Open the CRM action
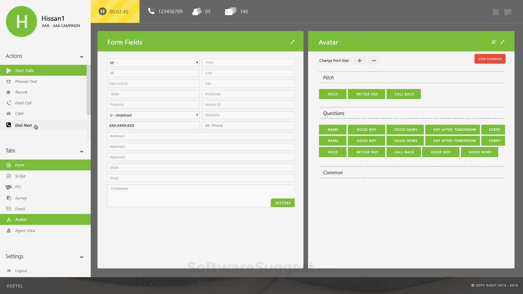Screen dimensions: 523x294 [x=19, y=114]
